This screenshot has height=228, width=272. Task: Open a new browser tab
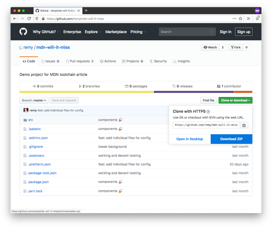point(86,11)
